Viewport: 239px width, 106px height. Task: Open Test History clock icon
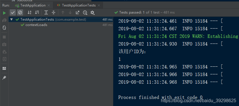85,13
